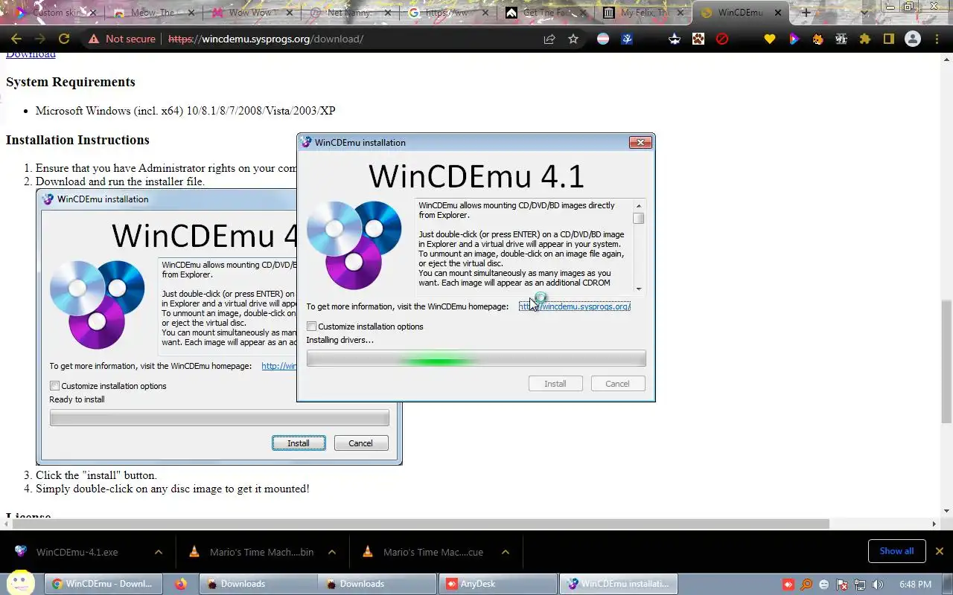953x595 pixels.
Task: Click the paw print extension icon
Action: tap(698, 39)
